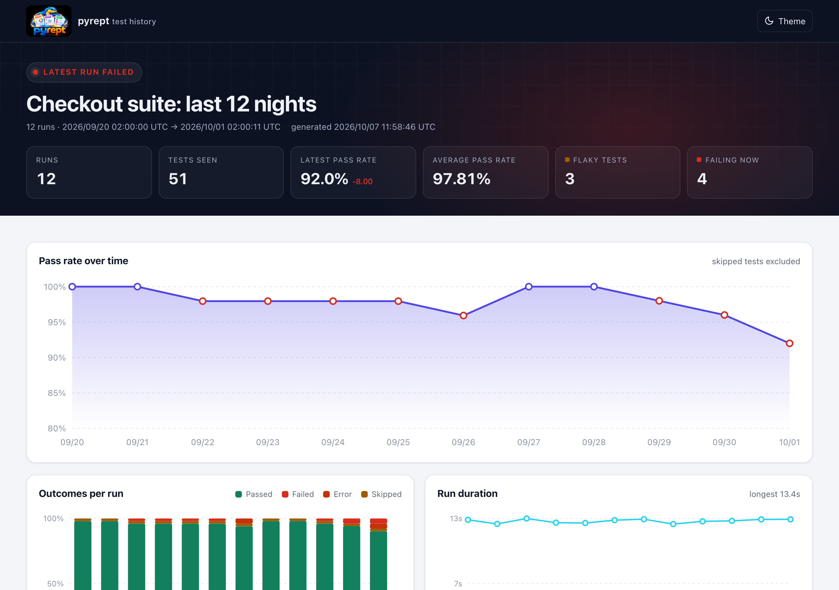
Task: Click the 09/26 pass rate data point
Action: tap(463, 315)
